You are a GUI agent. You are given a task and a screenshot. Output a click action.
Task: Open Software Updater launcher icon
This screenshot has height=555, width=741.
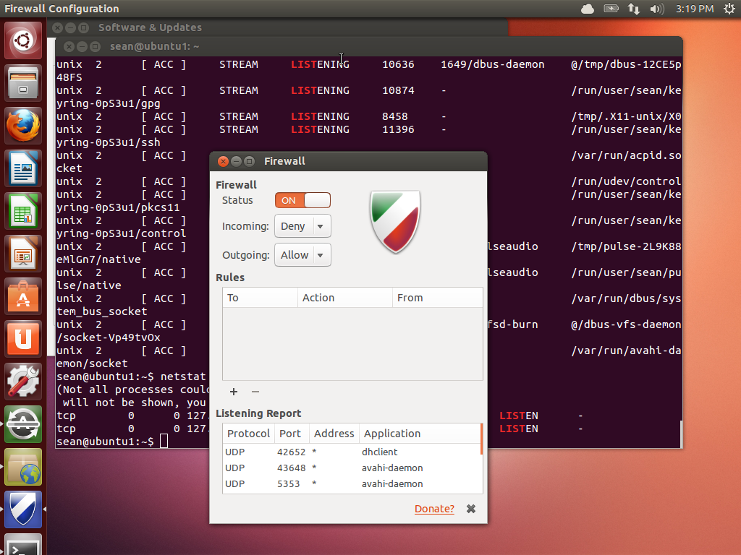coord(23,424)
